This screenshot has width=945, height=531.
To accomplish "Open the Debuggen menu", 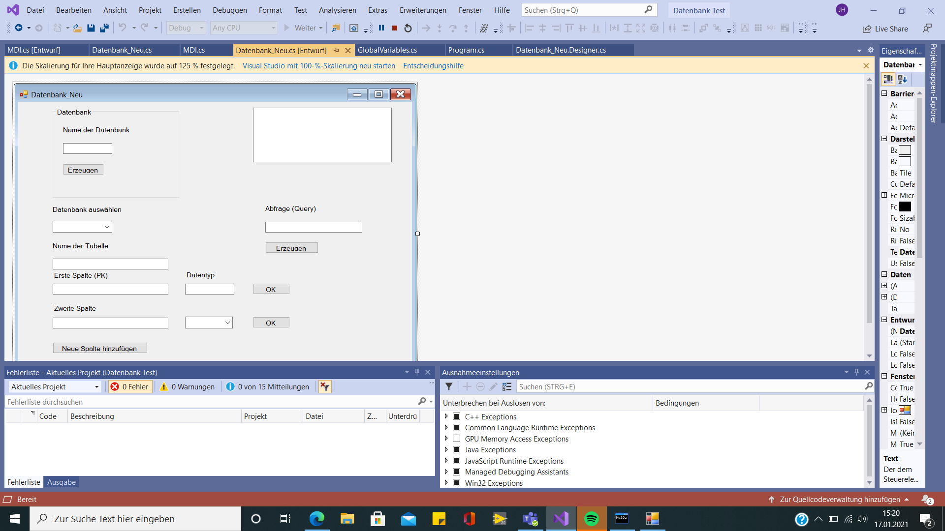I will point(230,10).
